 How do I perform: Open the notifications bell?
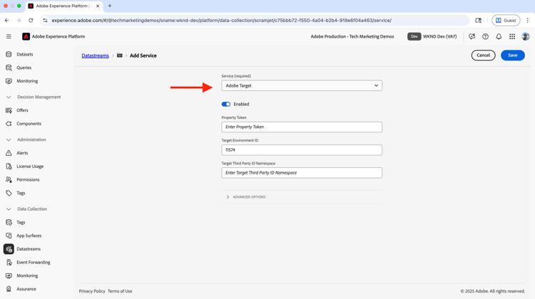[499, 36]
